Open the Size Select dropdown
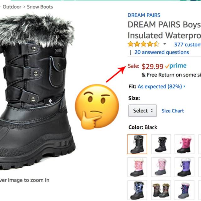The image size is (201, 201). [142, 111]
